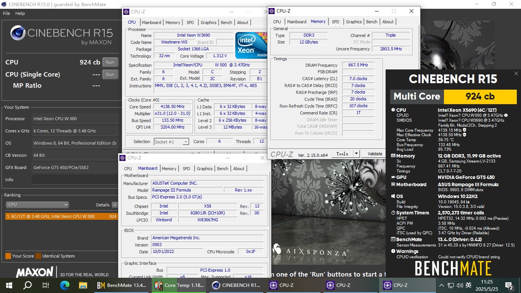Switch to BenchMate taskbar button
The width and height of the screenshot is (521, 293).
(x=121, y=285)
